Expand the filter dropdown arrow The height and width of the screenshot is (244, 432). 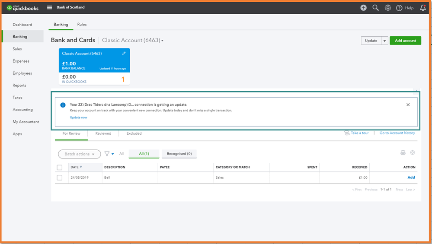[113, 154]
